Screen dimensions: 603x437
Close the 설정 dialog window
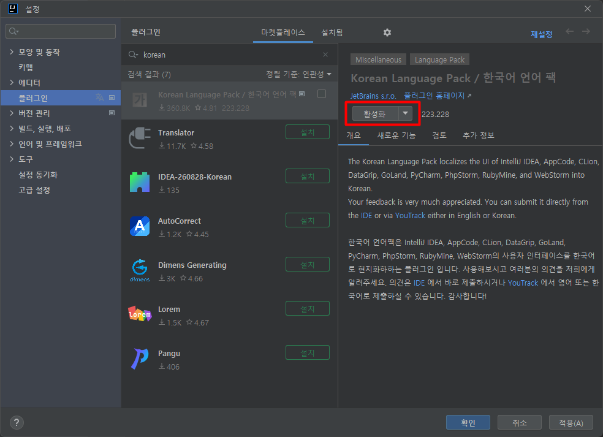pyautogui.click(x=587, y=9)
